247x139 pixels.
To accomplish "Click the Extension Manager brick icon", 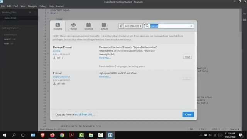I will [244, 20].
